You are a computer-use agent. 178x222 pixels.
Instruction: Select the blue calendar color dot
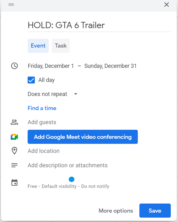[x=72, y=179]
